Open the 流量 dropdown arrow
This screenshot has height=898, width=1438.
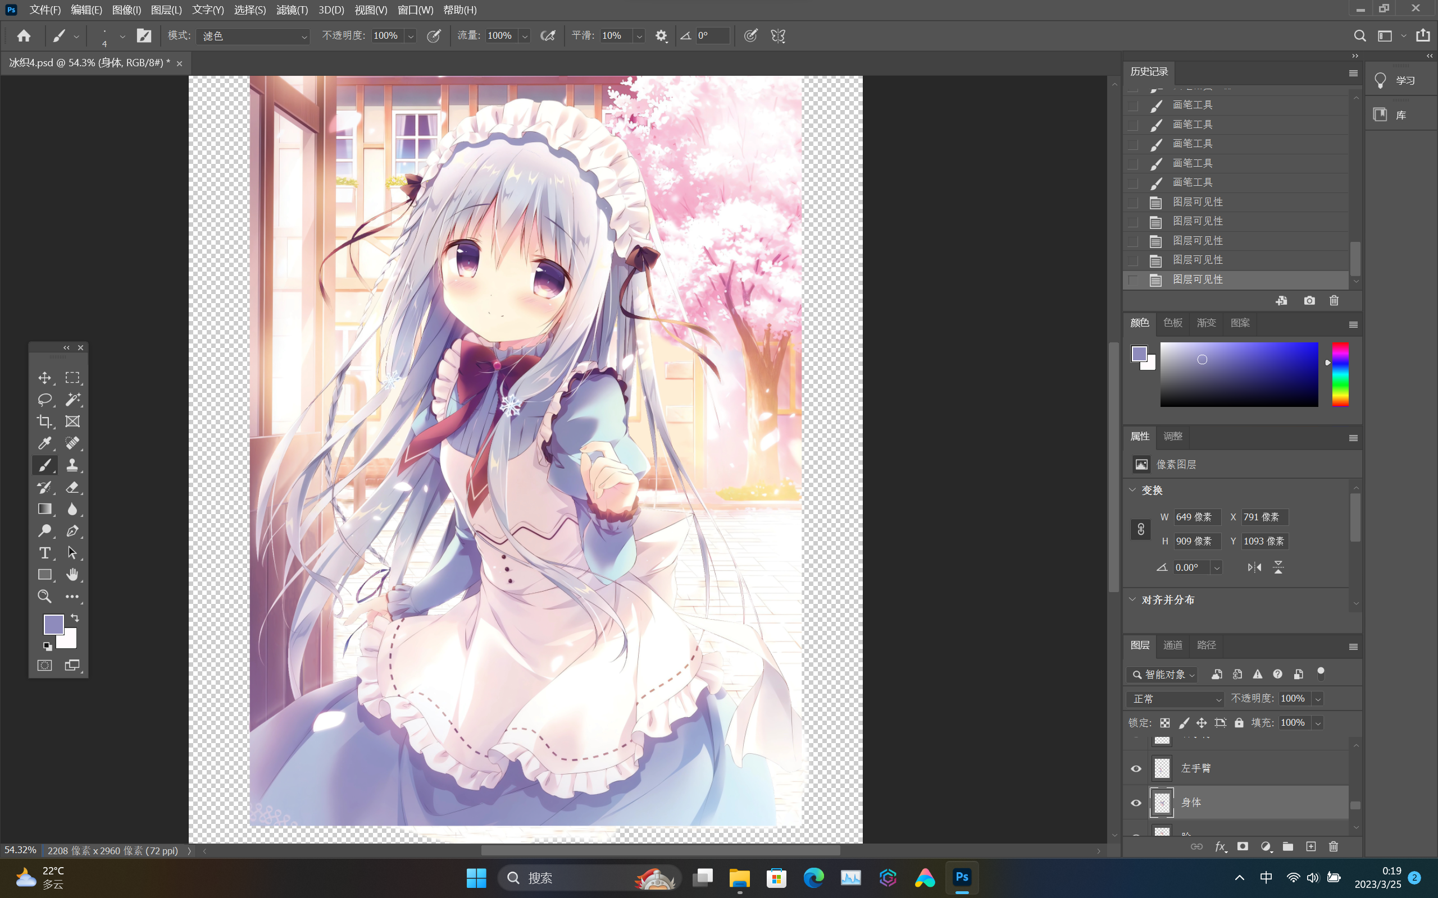point(525,36)
